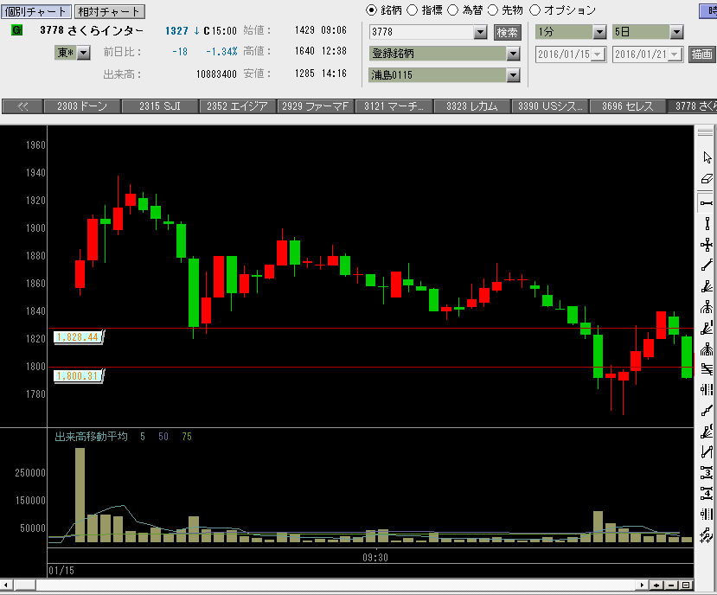717x595 pixels.
Task: Select the 3-division retracement tool
Action: [707, 472]
